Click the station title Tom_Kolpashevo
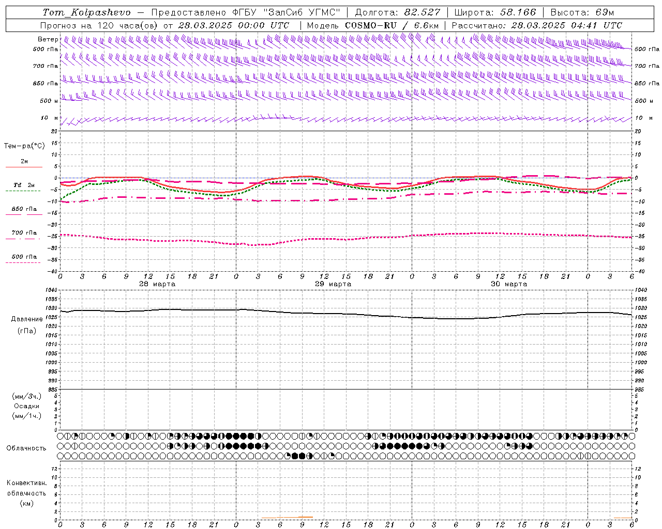The image size is (662, 529). pos(86,12)
